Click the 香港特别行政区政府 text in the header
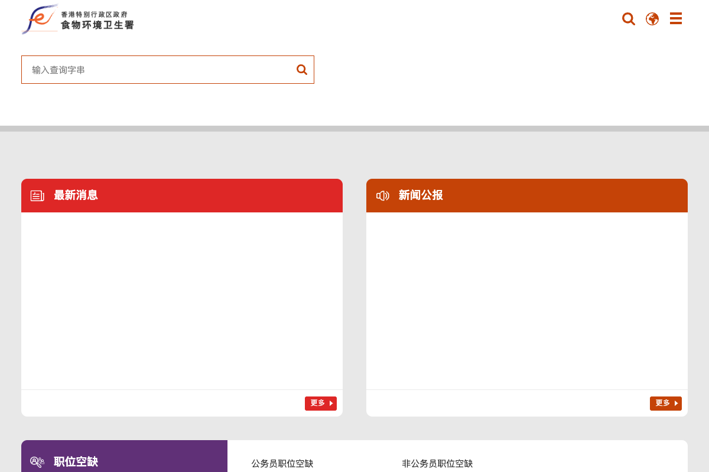709x472 pixels. [95, 14]
